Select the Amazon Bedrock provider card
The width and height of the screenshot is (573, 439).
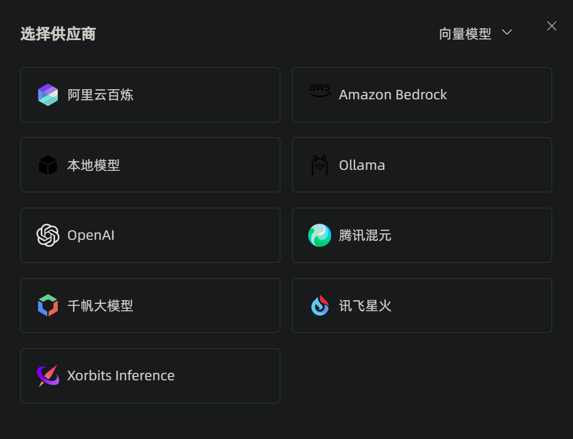click(x=422, y=95)
